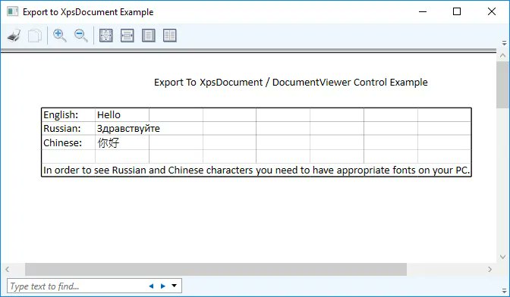510x297 pixels.
Task: Zoom in with the magnifier plus icon
Action: coord(60,36)
